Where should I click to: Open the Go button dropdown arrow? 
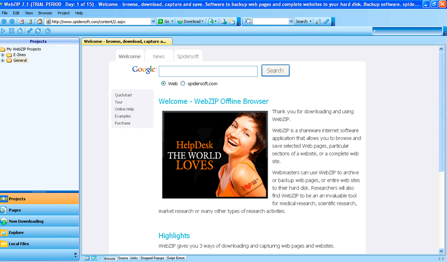coord(172,21)
